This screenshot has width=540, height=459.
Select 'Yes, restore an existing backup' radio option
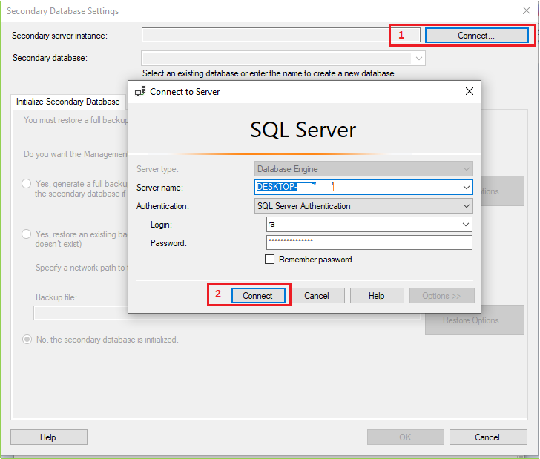click(27, 234)
